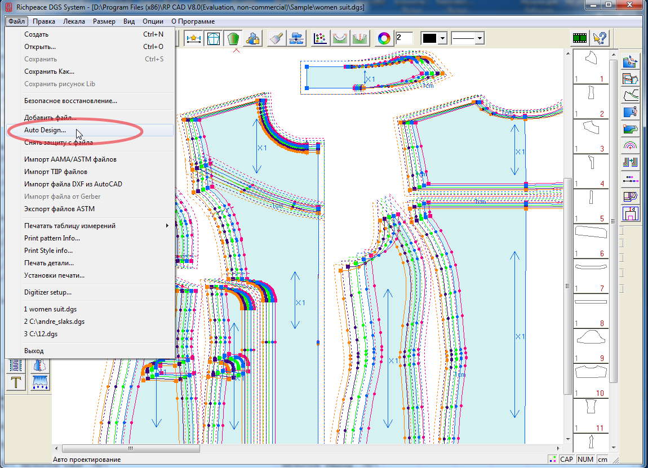Activate the context help pointer icon
This screenshot has height=468, width=648.
tap(600, 38)
